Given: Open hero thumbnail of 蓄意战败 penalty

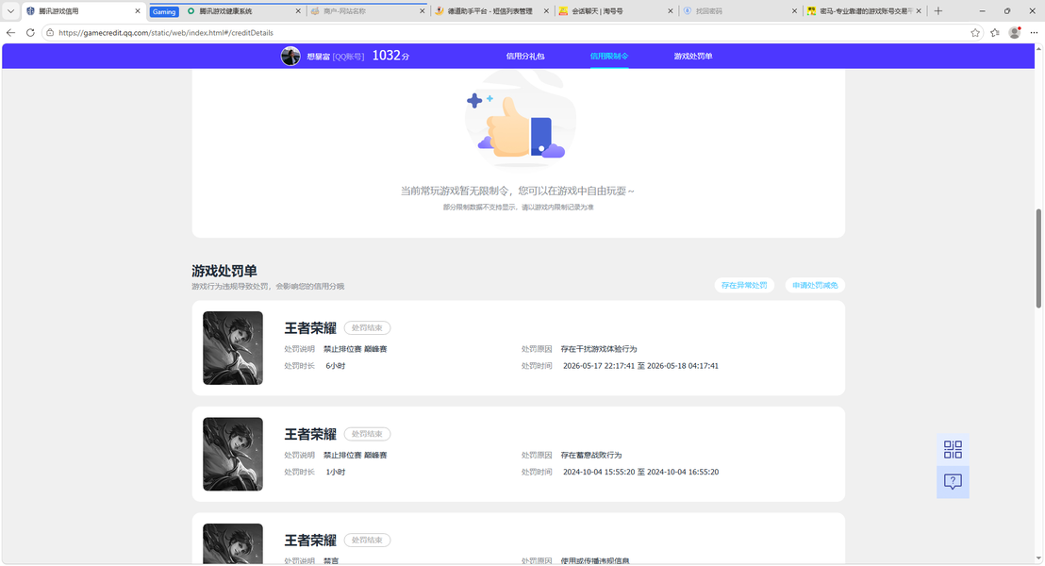Looking at the screenshot, I should pos(233,454).
